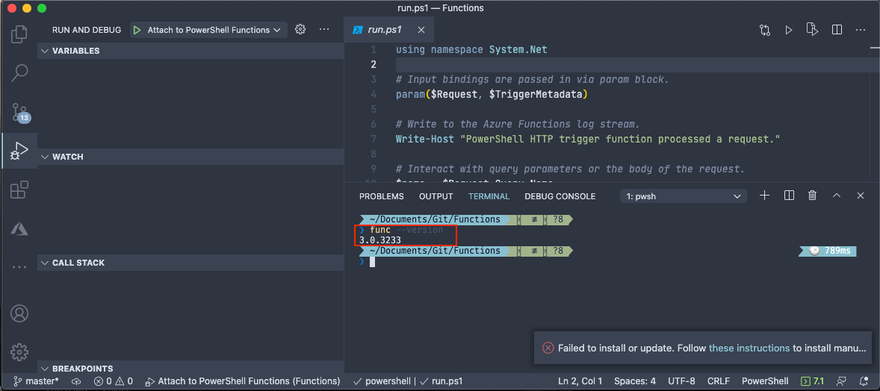Open the Extensions view

19,190
